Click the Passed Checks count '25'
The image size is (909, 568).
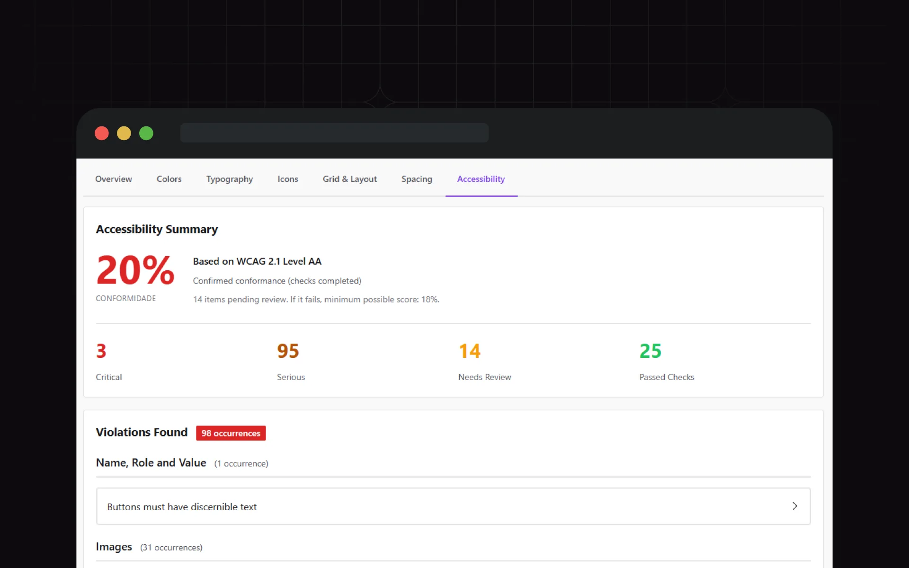[x=651, y=351]
